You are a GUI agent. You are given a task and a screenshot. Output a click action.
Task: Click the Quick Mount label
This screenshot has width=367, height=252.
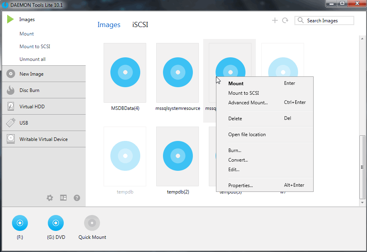[x=92, y=237]
